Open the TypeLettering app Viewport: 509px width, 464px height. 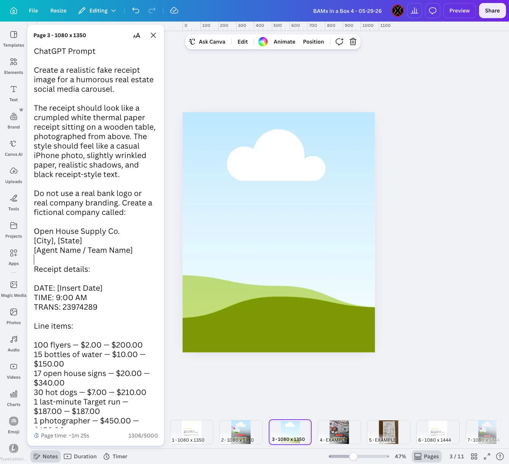(14, 452)
